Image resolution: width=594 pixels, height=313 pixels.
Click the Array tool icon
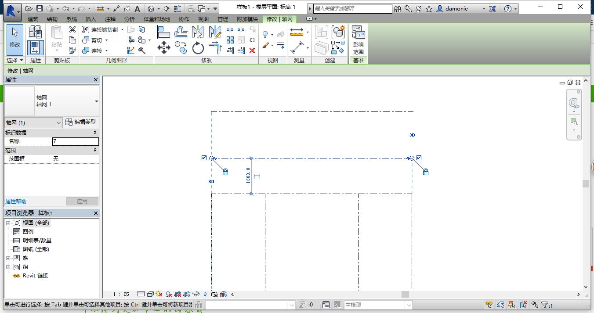click(230, 40)
